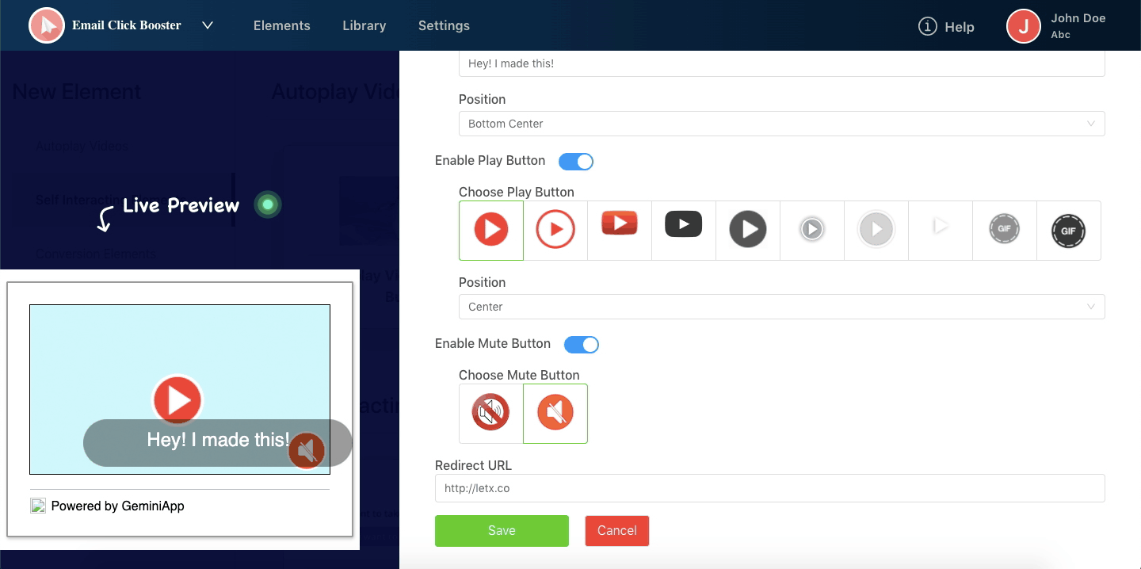This screenshot has height=569, width=1141.
Task: Disable the Enable Play Button toggle
Action: coord(576,162)
